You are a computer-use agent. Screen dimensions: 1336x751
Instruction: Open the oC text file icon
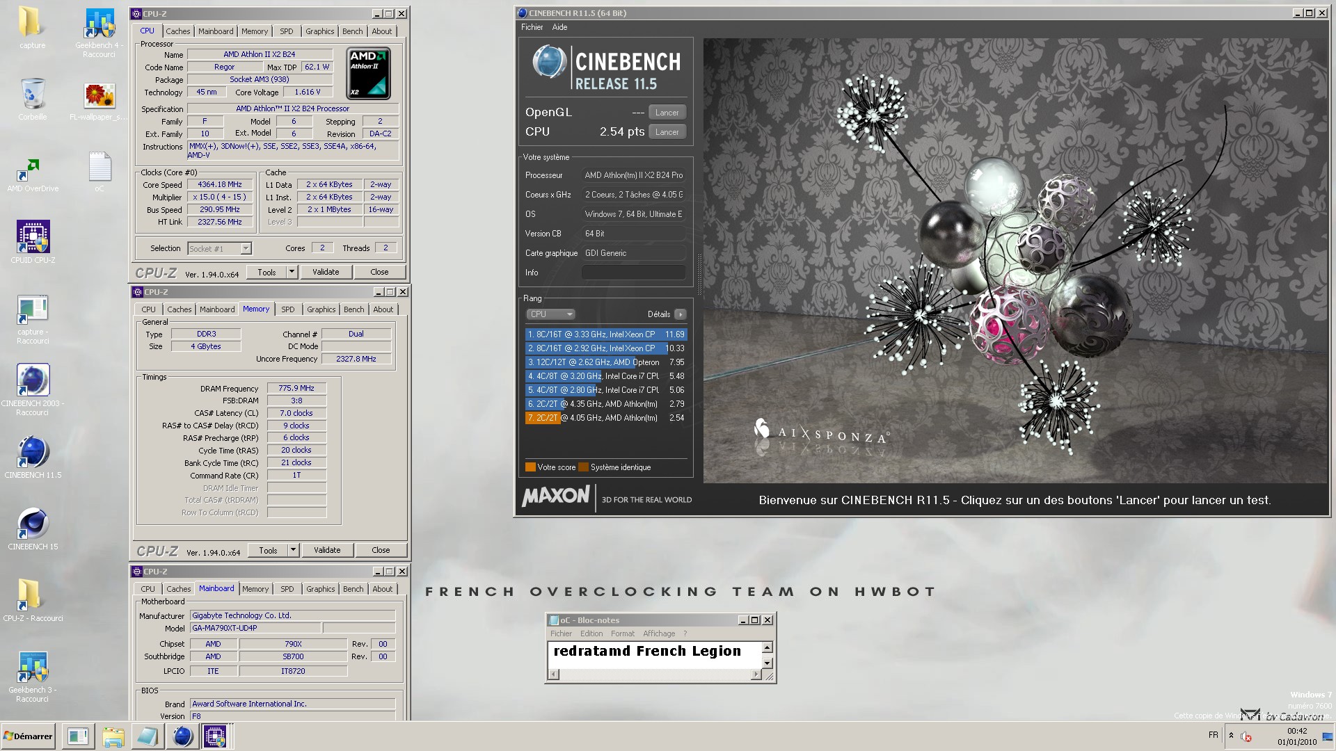click(100, 172)
